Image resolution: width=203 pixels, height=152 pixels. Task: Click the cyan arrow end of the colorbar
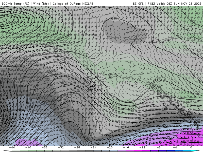click(195, 151)
